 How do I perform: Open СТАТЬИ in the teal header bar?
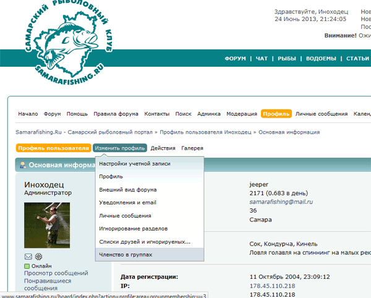357,58
